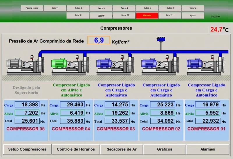Click the gray compressor 5 machine icon
Screen dimensions: 233x159
(x=25, y=66)
